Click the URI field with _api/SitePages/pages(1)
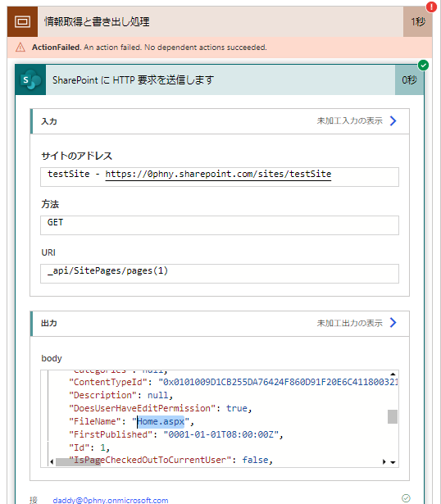The image size is (441, 504). pos(220,274)
